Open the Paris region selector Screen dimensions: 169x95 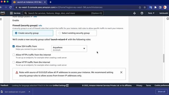point(151,13)
